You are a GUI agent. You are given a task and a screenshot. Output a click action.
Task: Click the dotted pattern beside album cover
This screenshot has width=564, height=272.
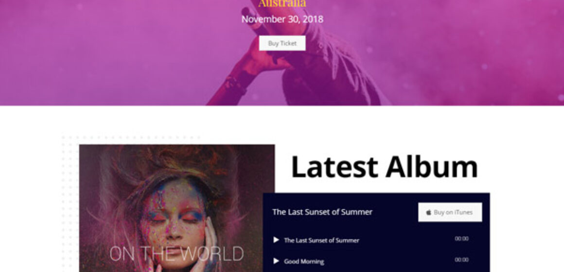tap(70, 201)
